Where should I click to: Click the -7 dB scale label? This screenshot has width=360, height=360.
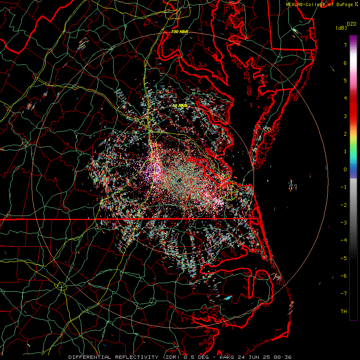(344, 294)
